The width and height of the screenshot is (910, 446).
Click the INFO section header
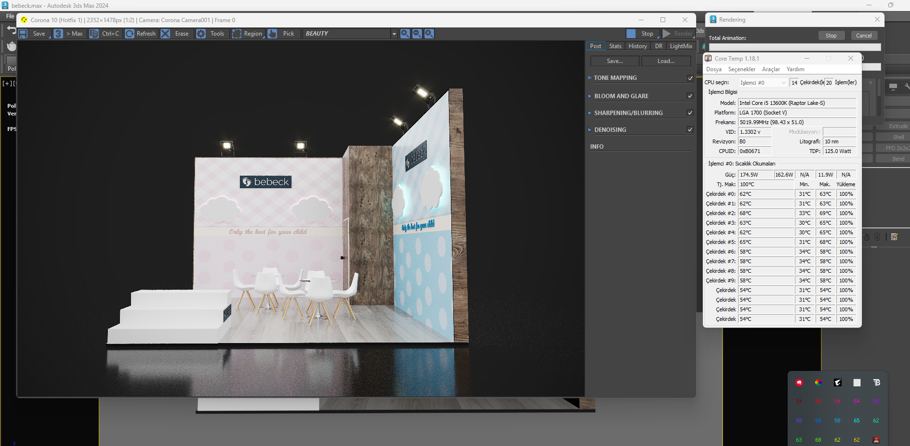[x=597, y=147]
